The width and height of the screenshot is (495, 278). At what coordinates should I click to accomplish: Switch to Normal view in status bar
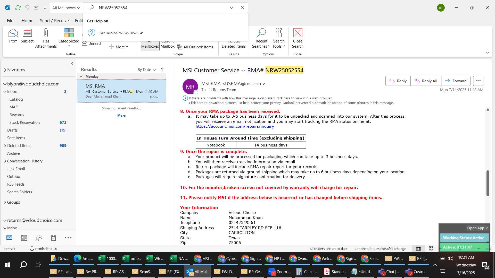[x=418, y=249]
